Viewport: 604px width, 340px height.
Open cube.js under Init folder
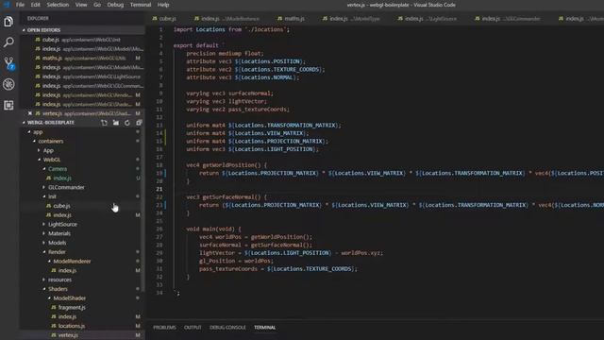click(x=61, y=206)
